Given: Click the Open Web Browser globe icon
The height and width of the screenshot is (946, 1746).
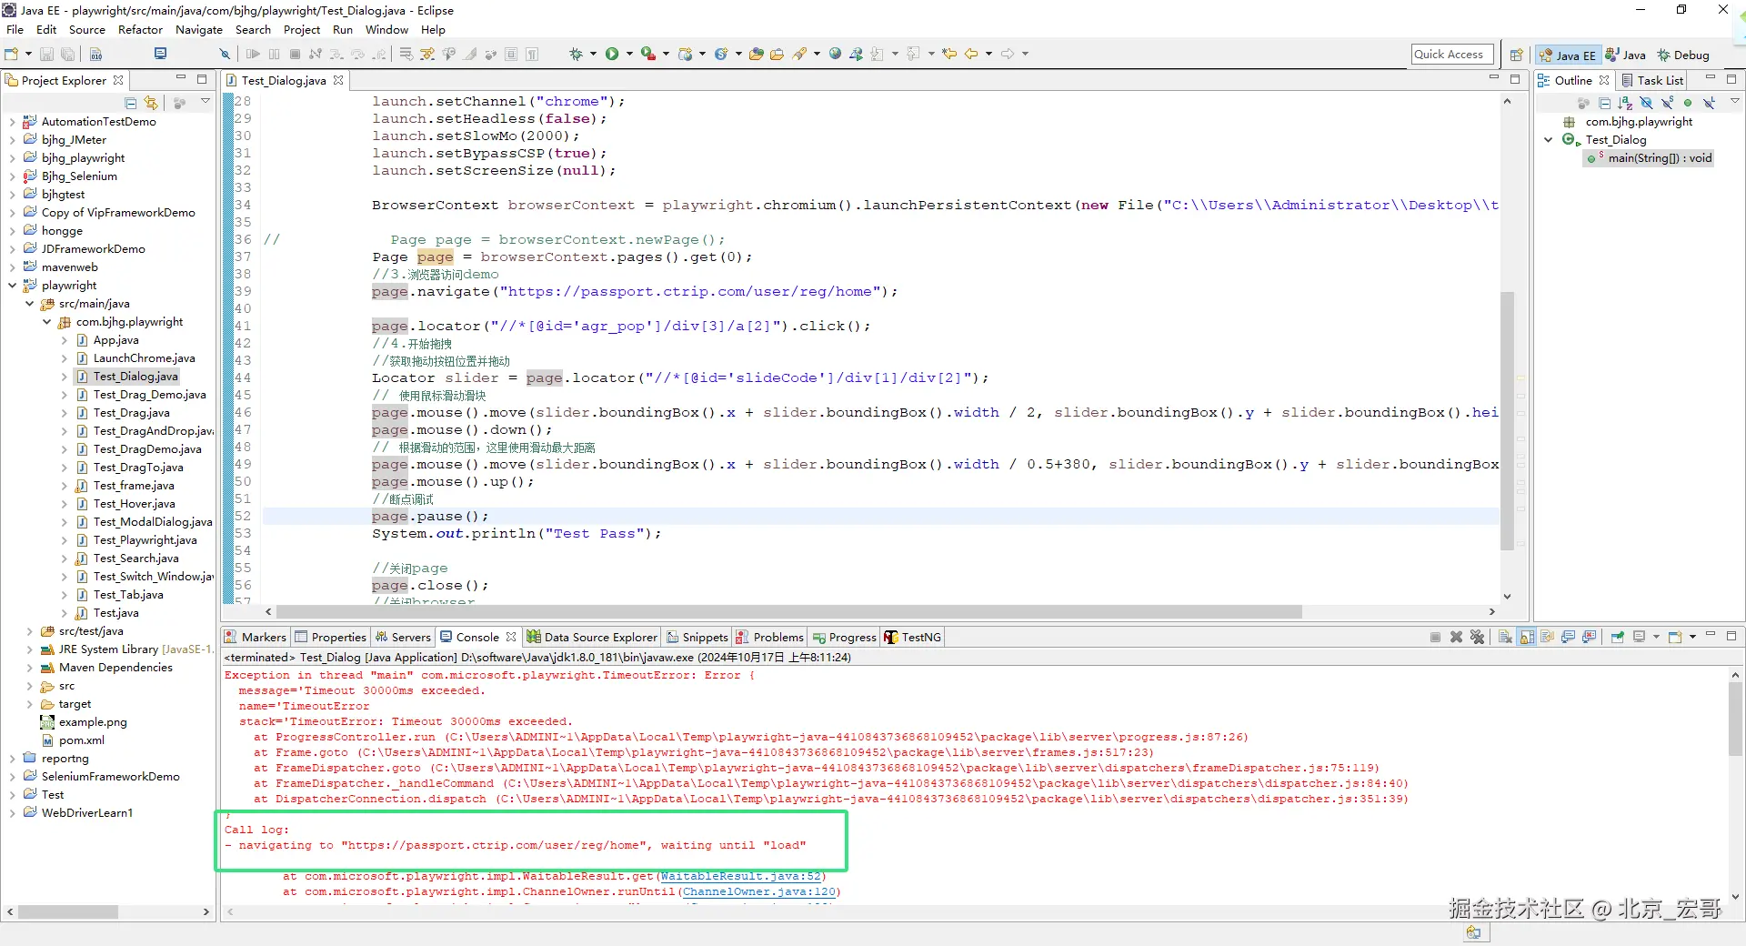Looking at the screenshot, I should point(835,55).
